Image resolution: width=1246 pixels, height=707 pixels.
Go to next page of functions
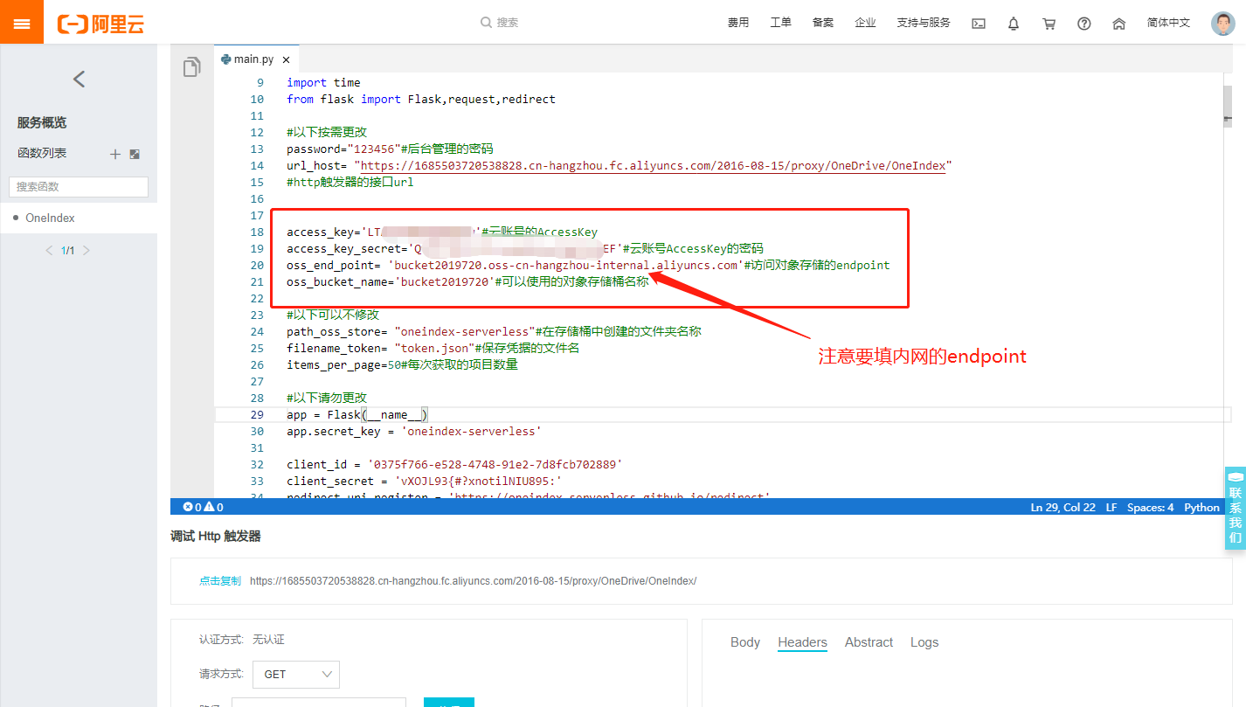87,250
